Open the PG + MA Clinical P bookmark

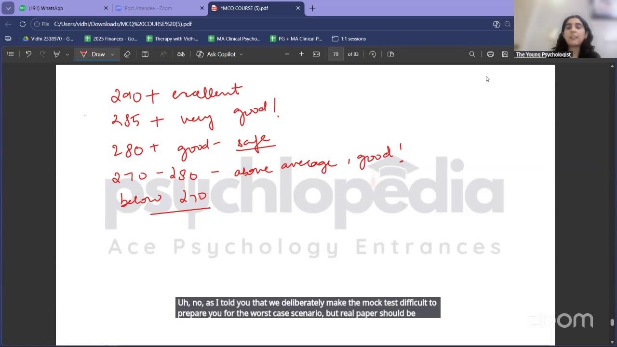(x=296, y=39)
